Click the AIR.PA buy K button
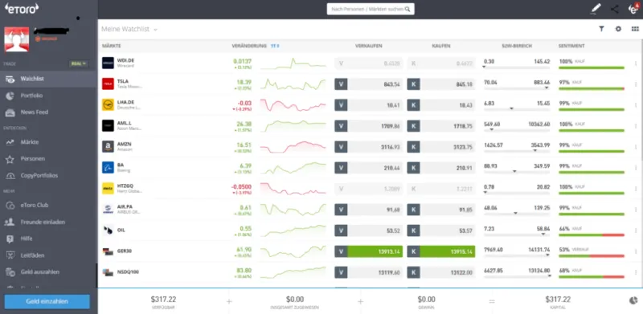Image resolution: width=643 pixels, height=314 pixels. pyautogui.click(x=413, y=210)
